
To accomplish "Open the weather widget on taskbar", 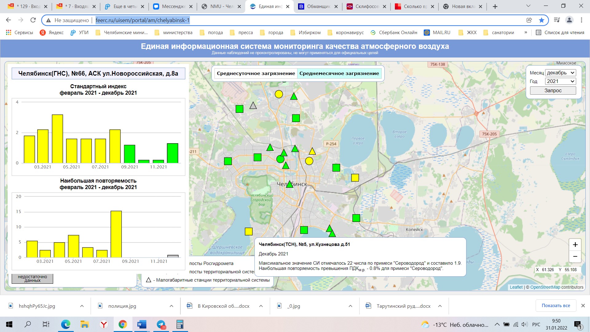I will point(455,325).
